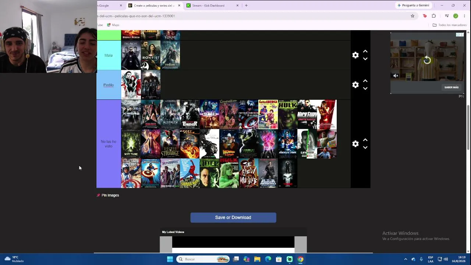This screenshot has width=471, height=265.
Task: Click the red Tp extension icon
Action: tap(425, 16)
